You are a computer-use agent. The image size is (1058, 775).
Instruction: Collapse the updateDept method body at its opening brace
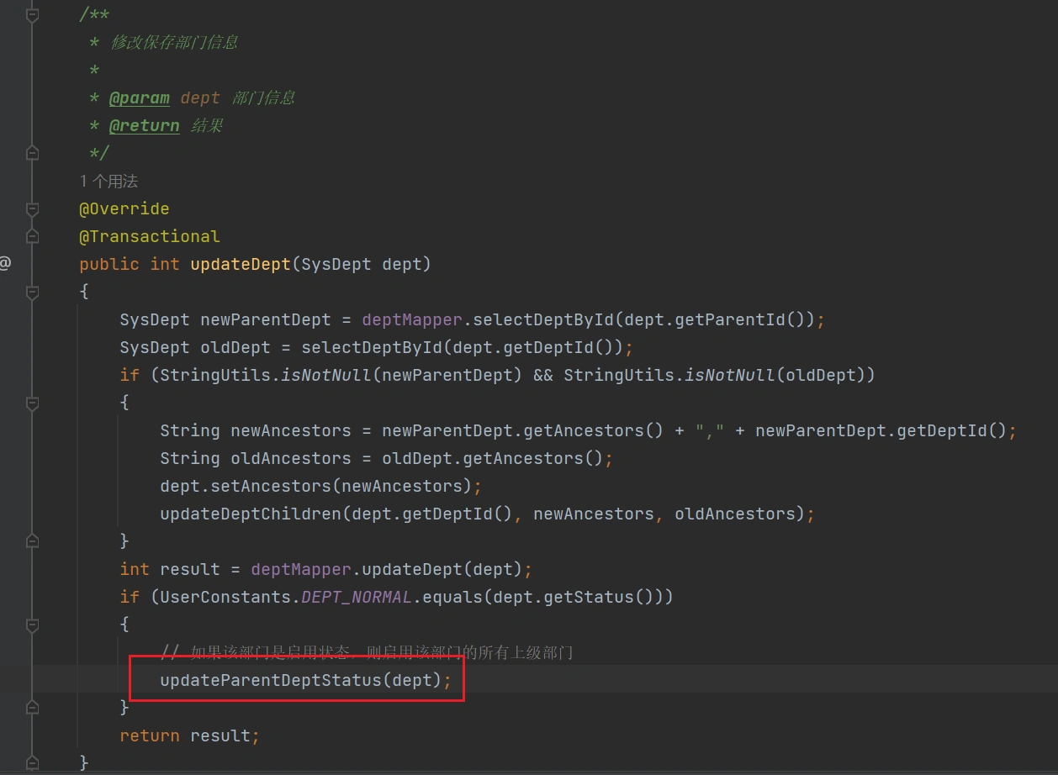[32, 292]
